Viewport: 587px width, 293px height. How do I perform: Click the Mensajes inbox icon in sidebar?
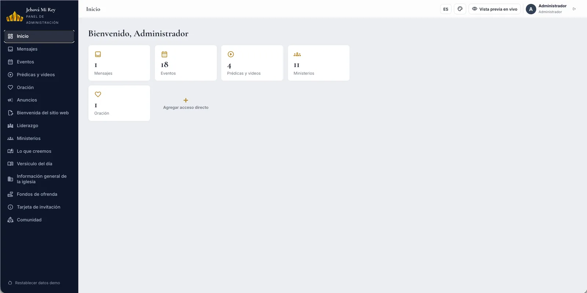coord(10,49)
